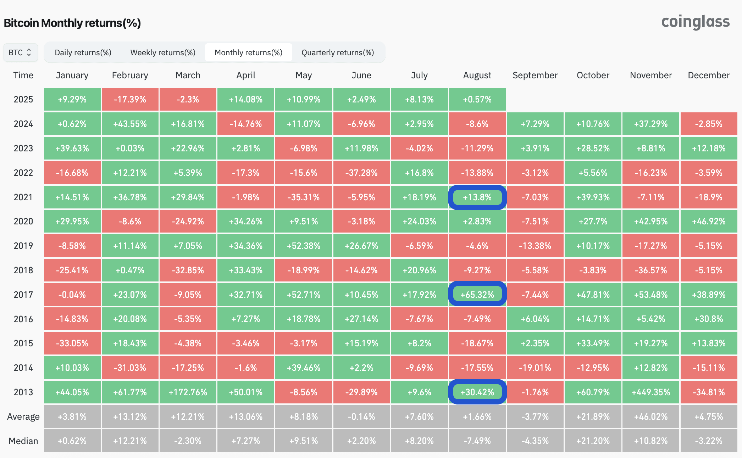Switch to Daily returns(%) tab
The height and width of the screenshot is (458, 742).
[83, 52]
